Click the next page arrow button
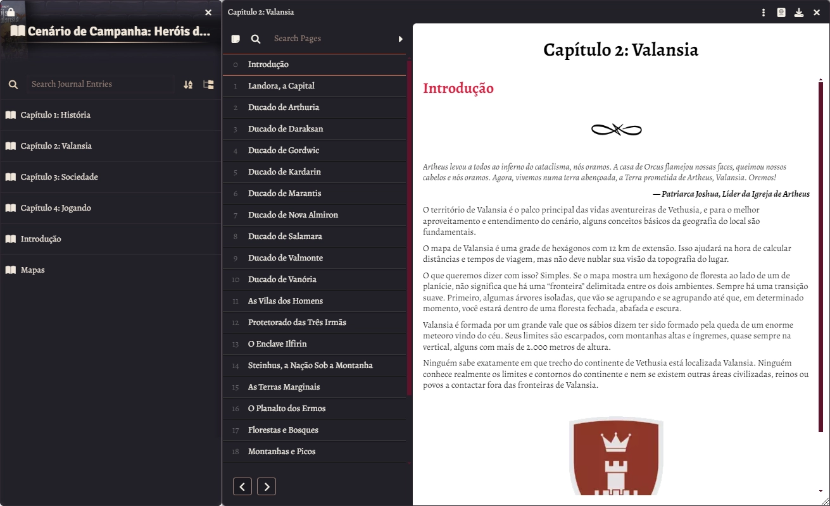This screenshot has width=830, height=506. coord(267,486)
